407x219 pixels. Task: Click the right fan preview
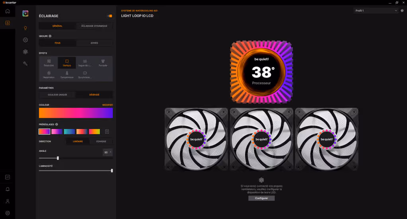tap(327, 139)
